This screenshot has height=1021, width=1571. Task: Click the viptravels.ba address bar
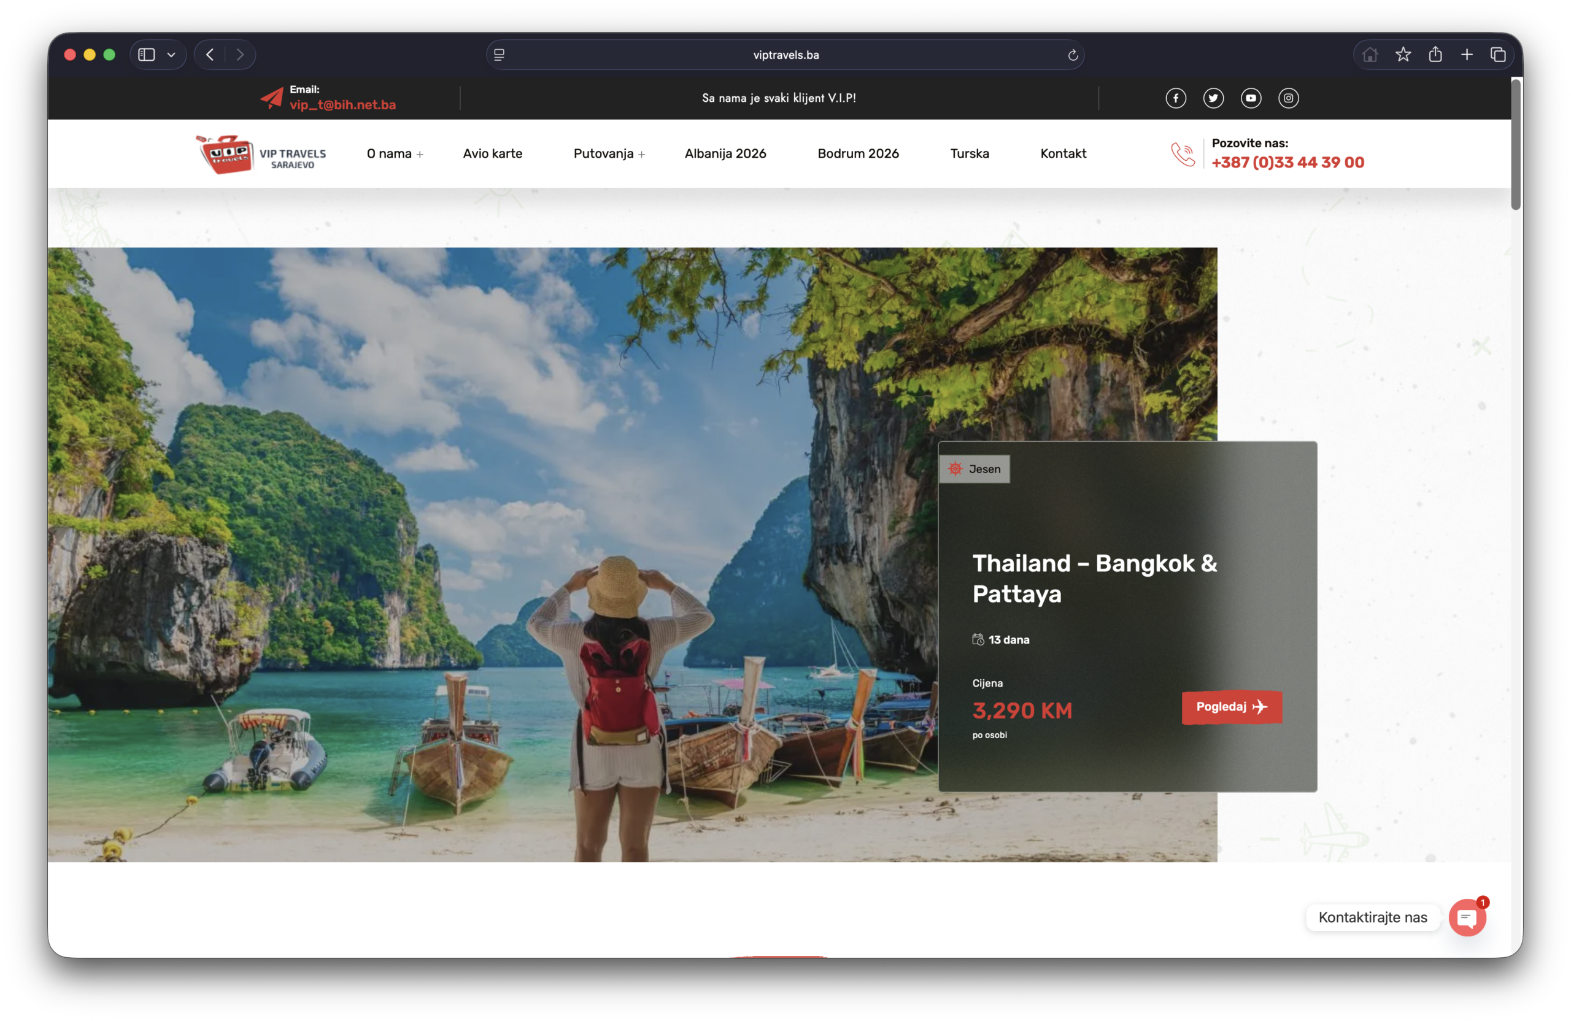[x=785, y=55]
